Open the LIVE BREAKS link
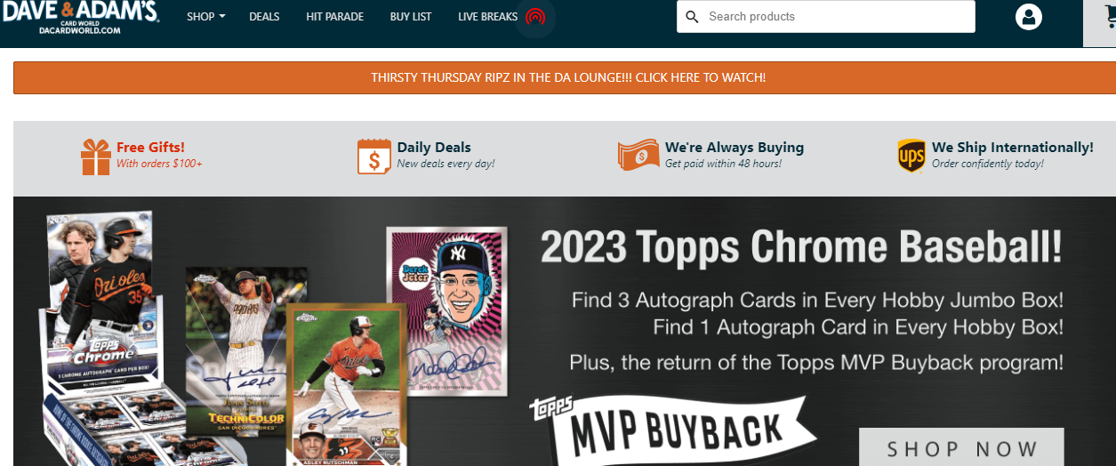 point(487,17)
